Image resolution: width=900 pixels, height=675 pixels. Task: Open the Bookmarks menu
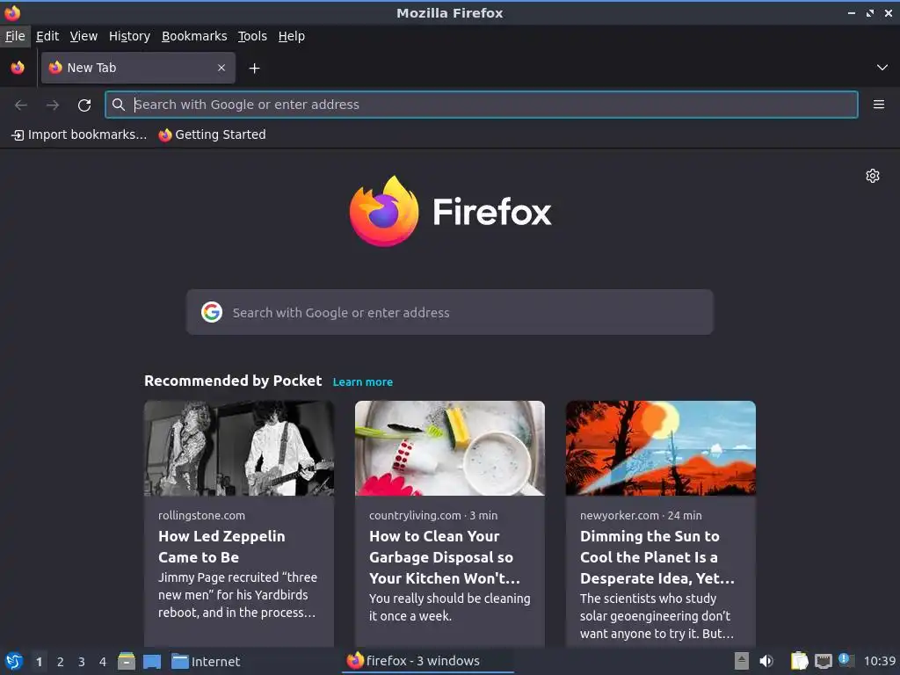pos(194,36)
